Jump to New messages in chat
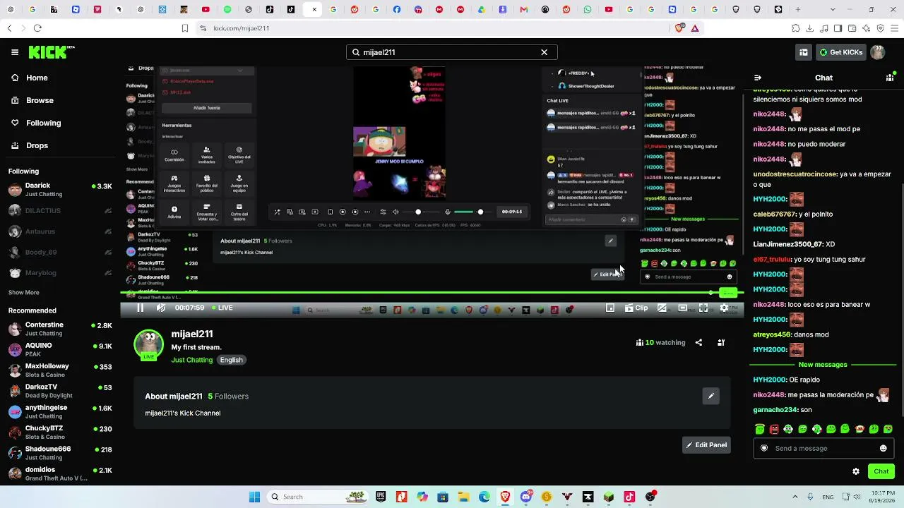Viewport: 904px width, 508px height. (823, 365)
